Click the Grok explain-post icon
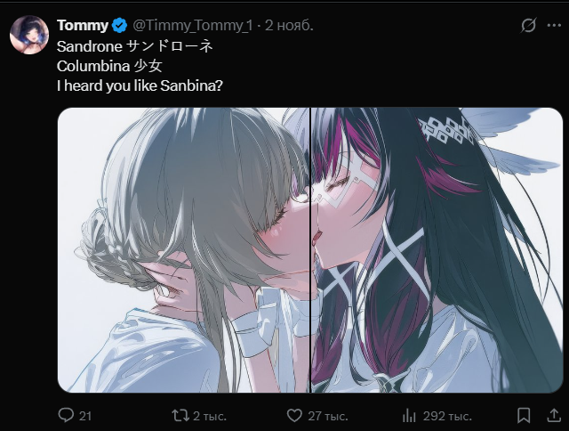The image size is (569, 431). [528, 25]
